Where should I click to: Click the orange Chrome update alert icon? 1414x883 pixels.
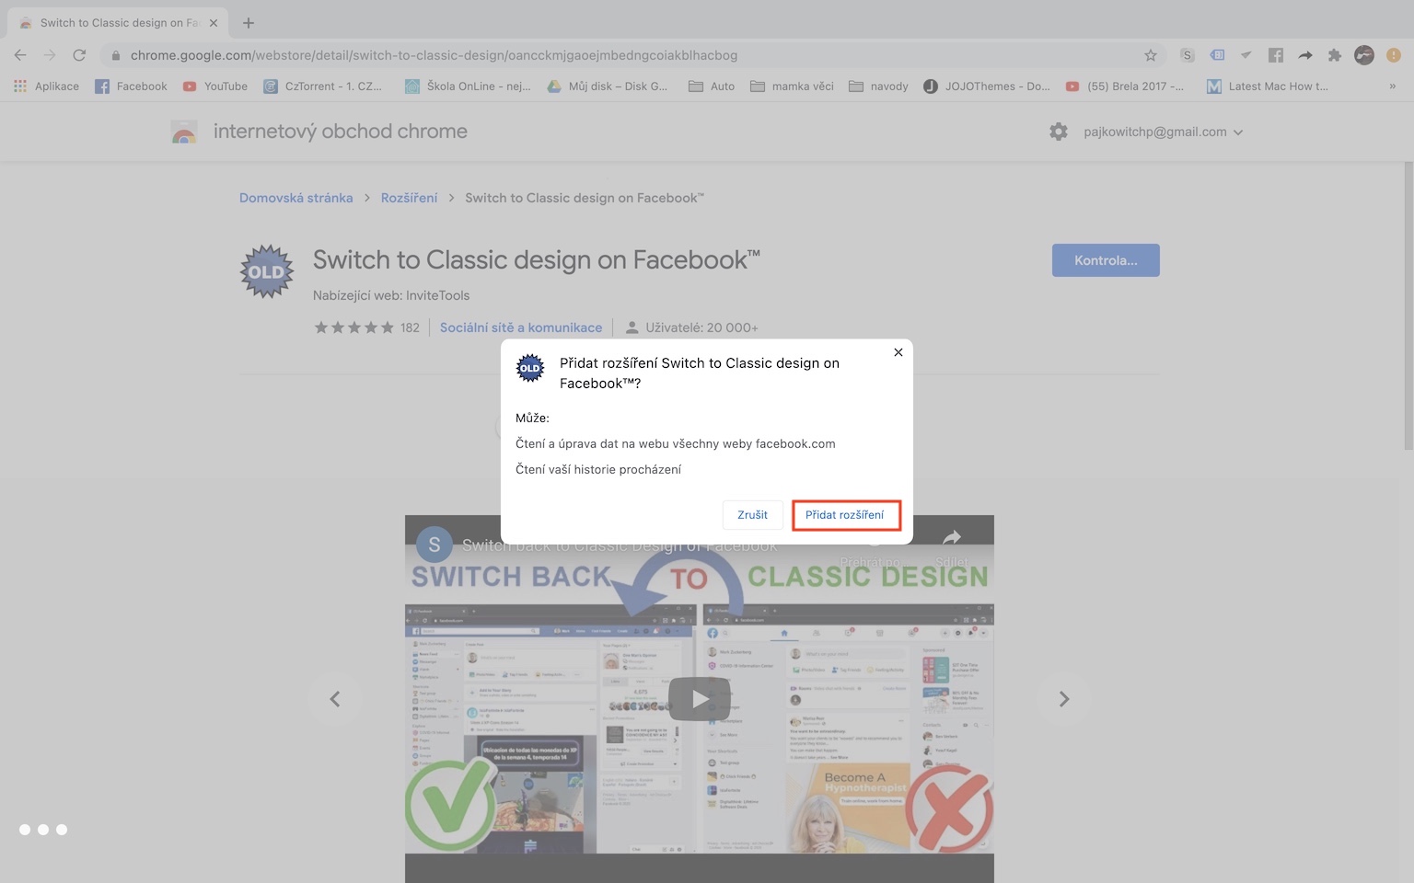tap(1394, 55)
